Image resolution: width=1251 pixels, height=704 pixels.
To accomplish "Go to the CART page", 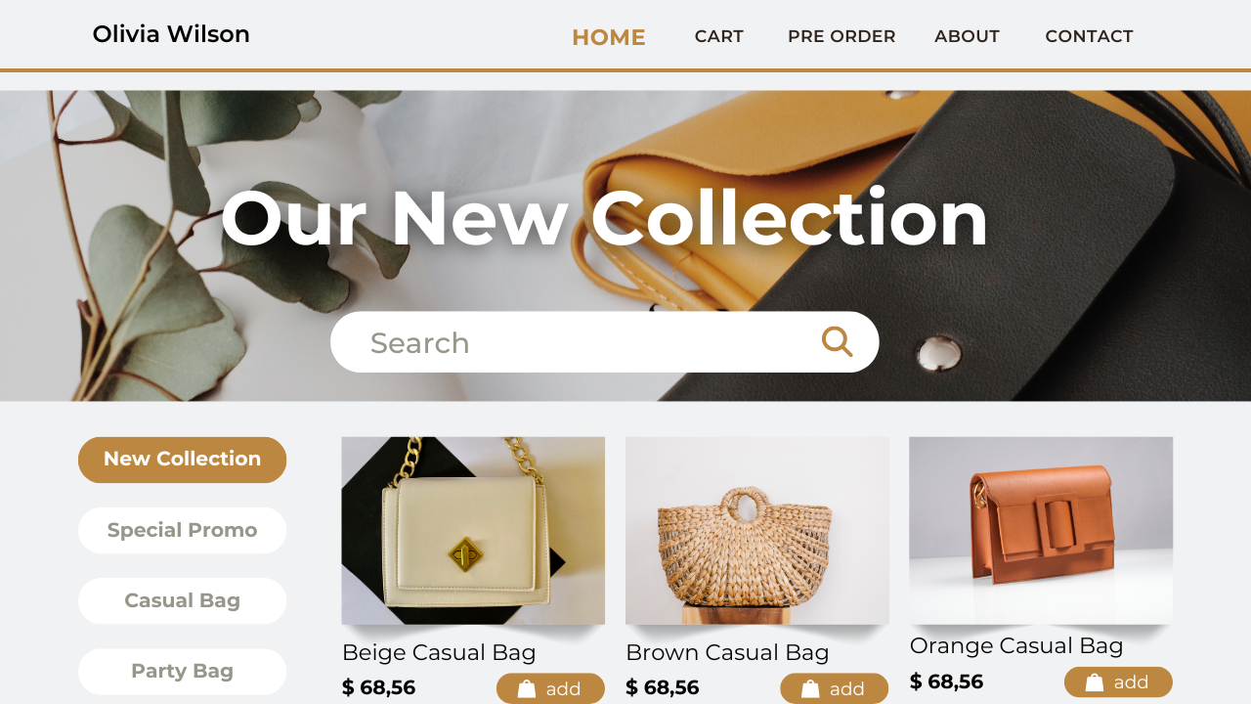I will click(719, 36).
